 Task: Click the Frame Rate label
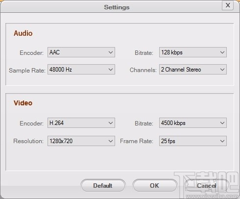[x=137, y=141]
